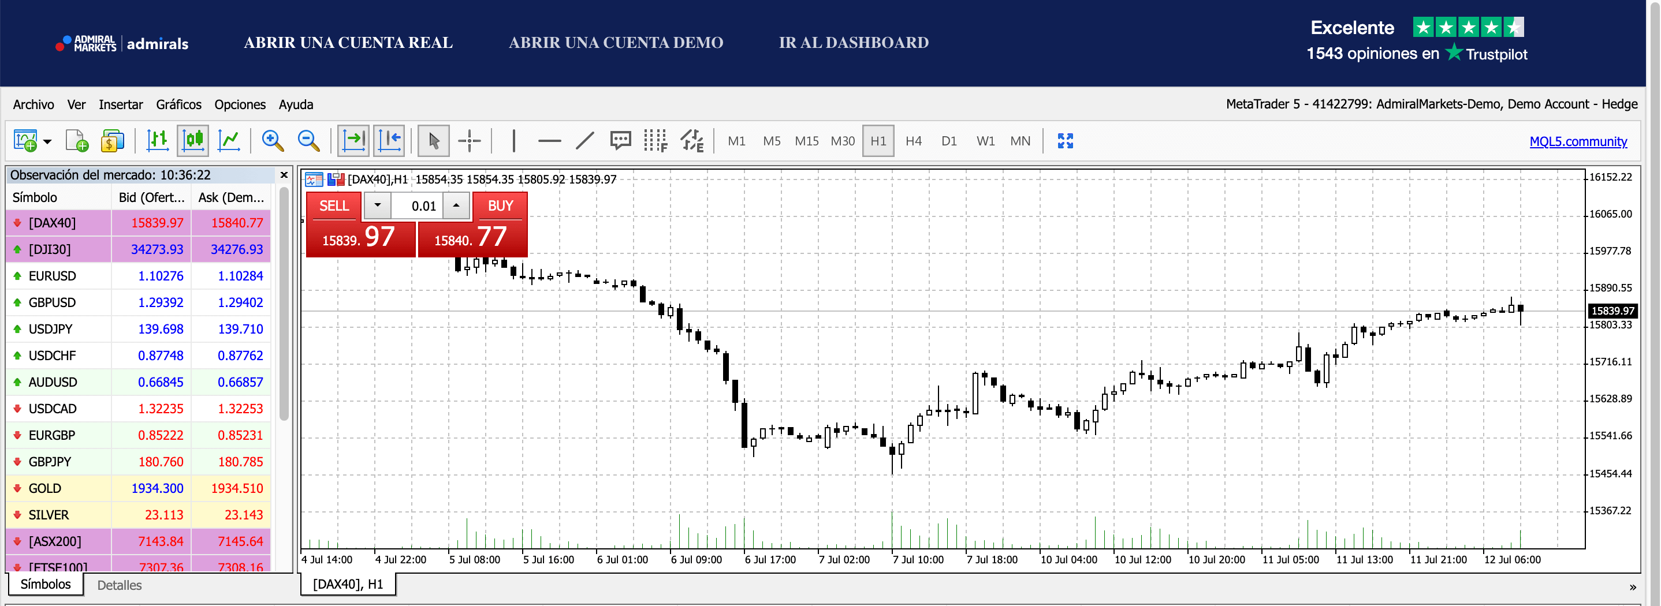Screen dimensions: 1661x606
Task: Toggle chart auto-scroll to end
Action: [353, 141]
